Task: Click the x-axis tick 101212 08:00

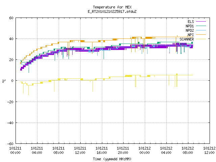Action: click(188, 151)
